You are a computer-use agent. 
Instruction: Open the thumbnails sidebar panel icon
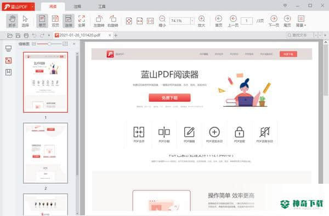point(8,61)
